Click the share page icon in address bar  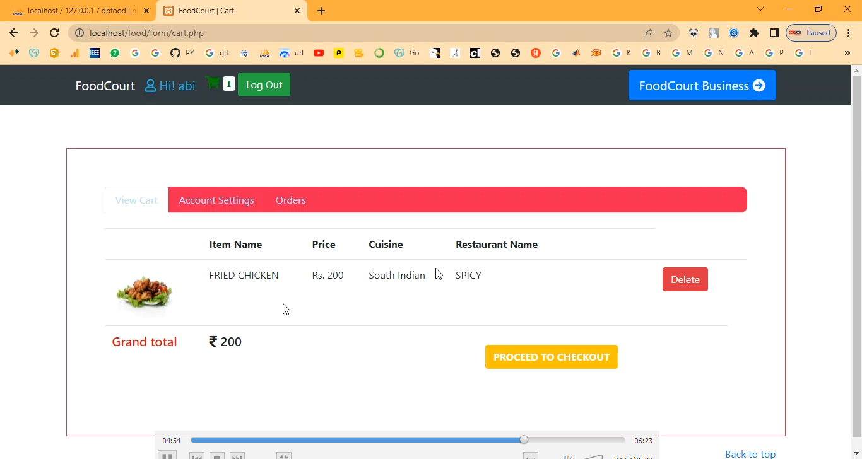pos(648,33)
